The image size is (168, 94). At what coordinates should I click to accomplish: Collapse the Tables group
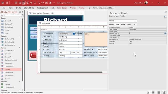pyautogui.click(x=19, y=18)
